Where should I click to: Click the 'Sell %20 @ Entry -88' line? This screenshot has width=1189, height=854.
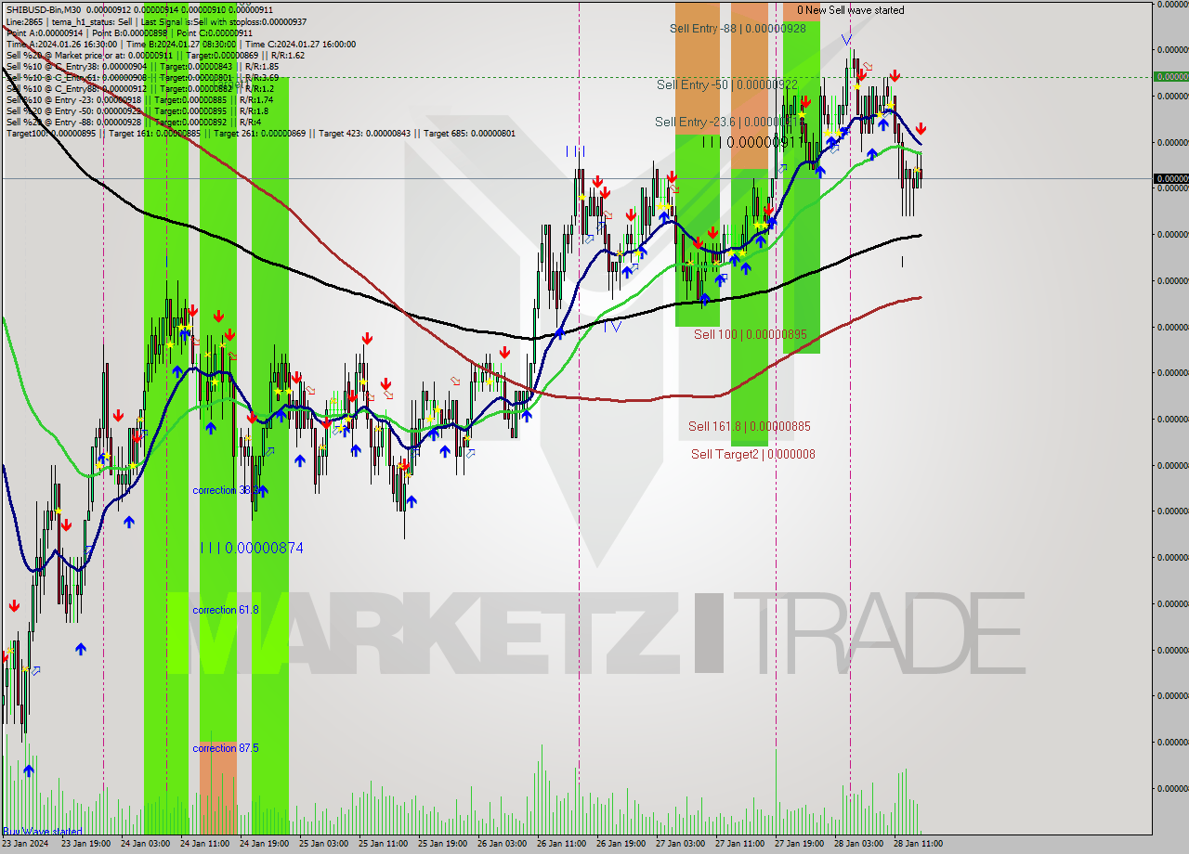[134, 122]
